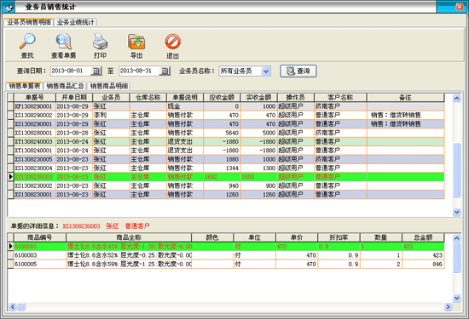Image resolution: width=469 pixels, height=319 pixels.
Task: Open the 查看单据 toolbar icon
Action: [x=63, y=42]
